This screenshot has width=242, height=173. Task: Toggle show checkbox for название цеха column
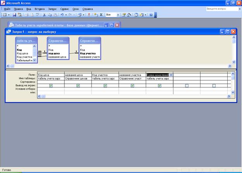[x=78, y=85]
